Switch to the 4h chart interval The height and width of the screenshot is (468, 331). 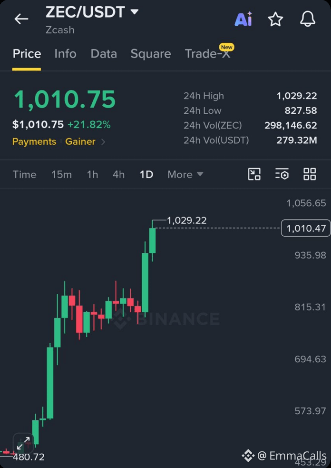pos(118,174)
